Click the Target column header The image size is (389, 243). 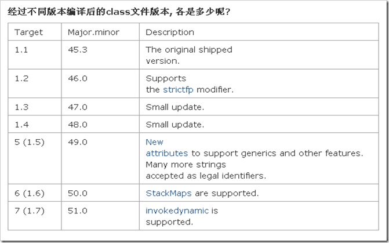pos(28,32)
